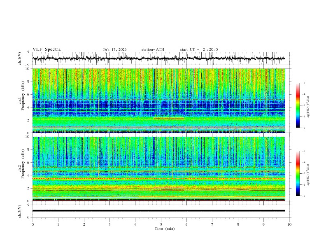Select the 5 minute tick label on time axis
Viewport: 326px width, 252px height.
[x=161, y=224]
